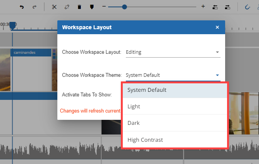This screenshot has height=164, width=259.
Task: Collapse the Workspace Theme dropdown arrow
Action: [x=217, y=75]
